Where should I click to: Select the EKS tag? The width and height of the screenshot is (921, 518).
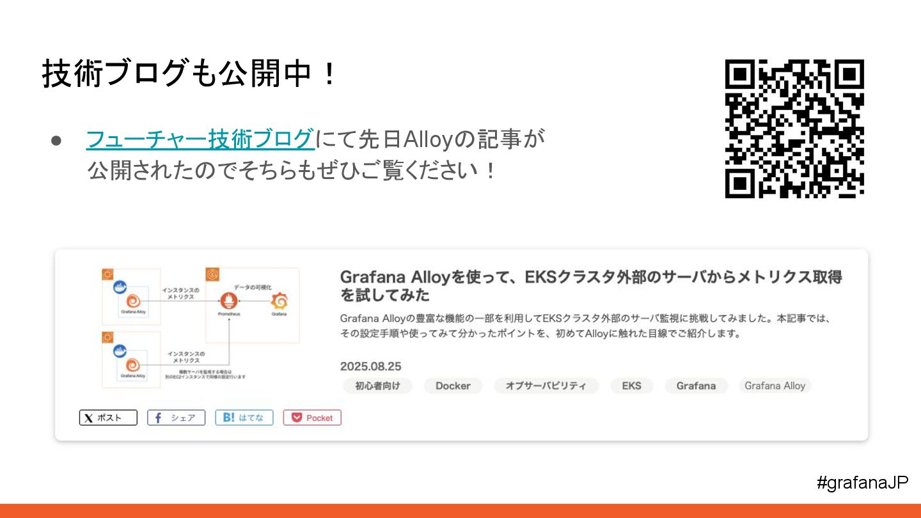[631, 386]
